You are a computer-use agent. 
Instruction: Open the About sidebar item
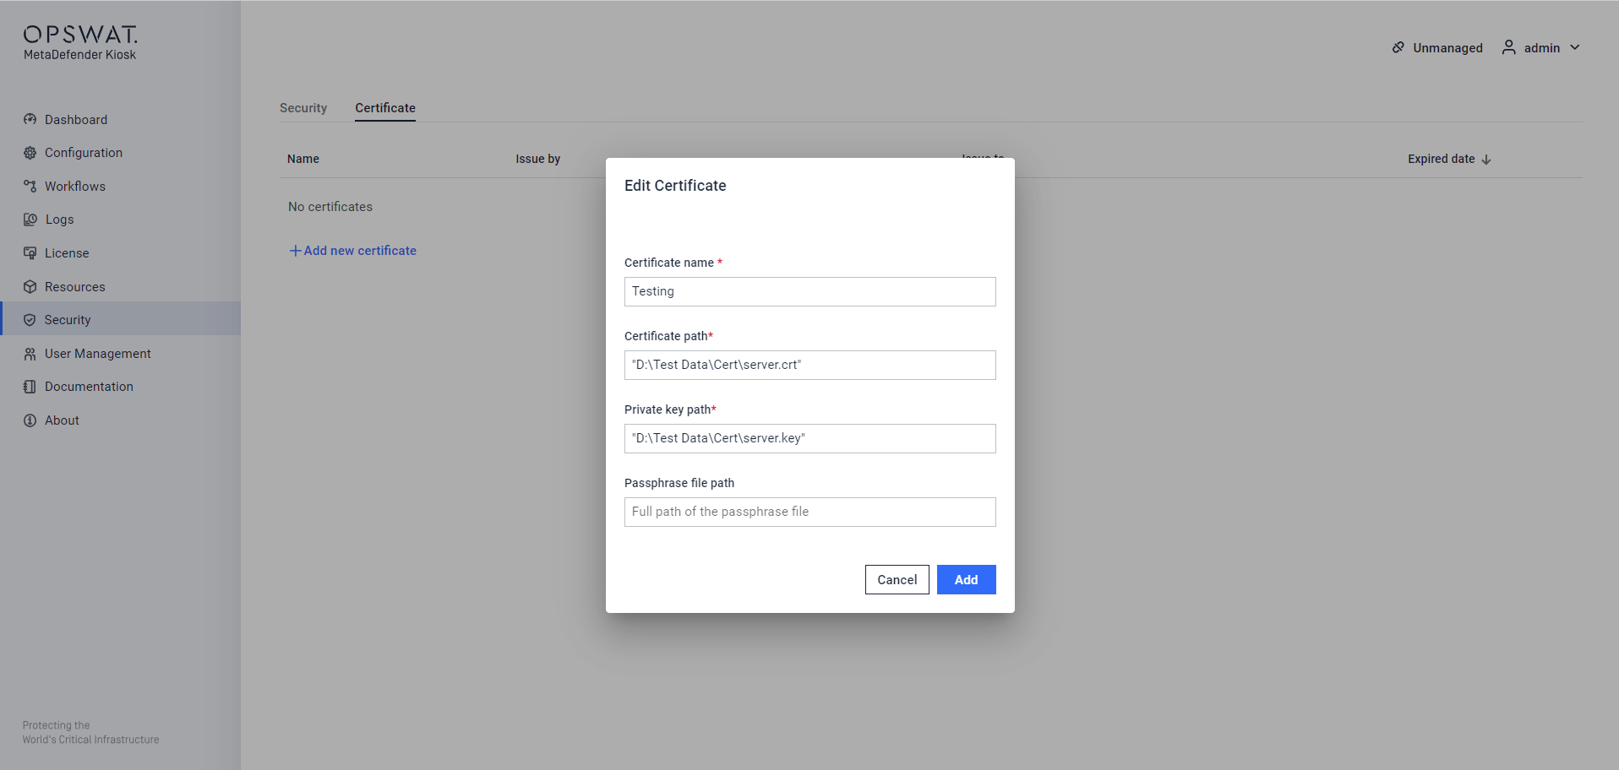(120, 420)
